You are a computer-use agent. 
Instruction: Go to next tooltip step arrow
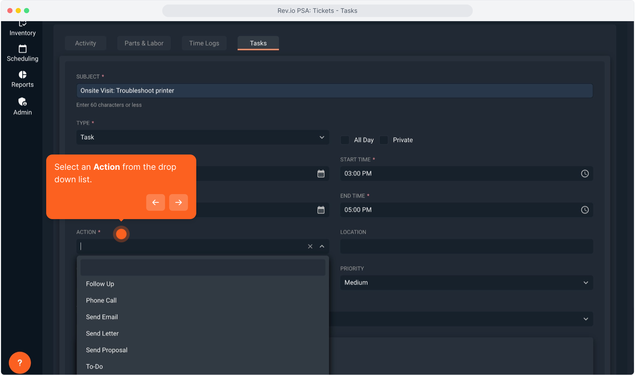[179, 202]
